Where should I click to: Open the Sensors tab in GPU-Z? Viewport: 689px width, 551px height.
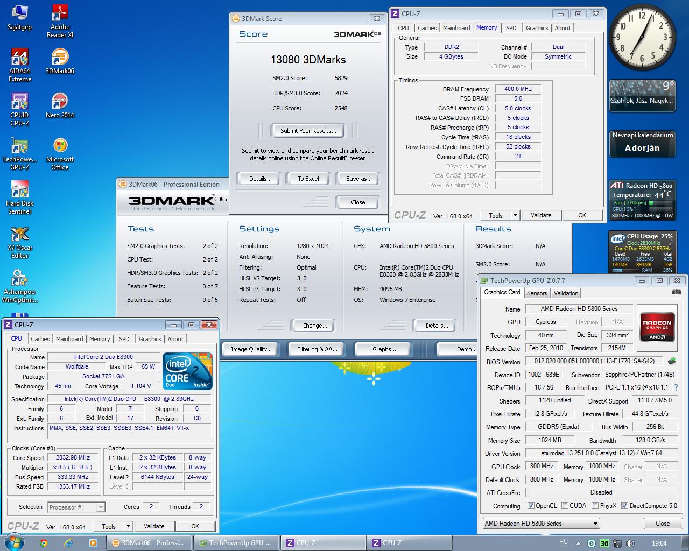point(537,293)
